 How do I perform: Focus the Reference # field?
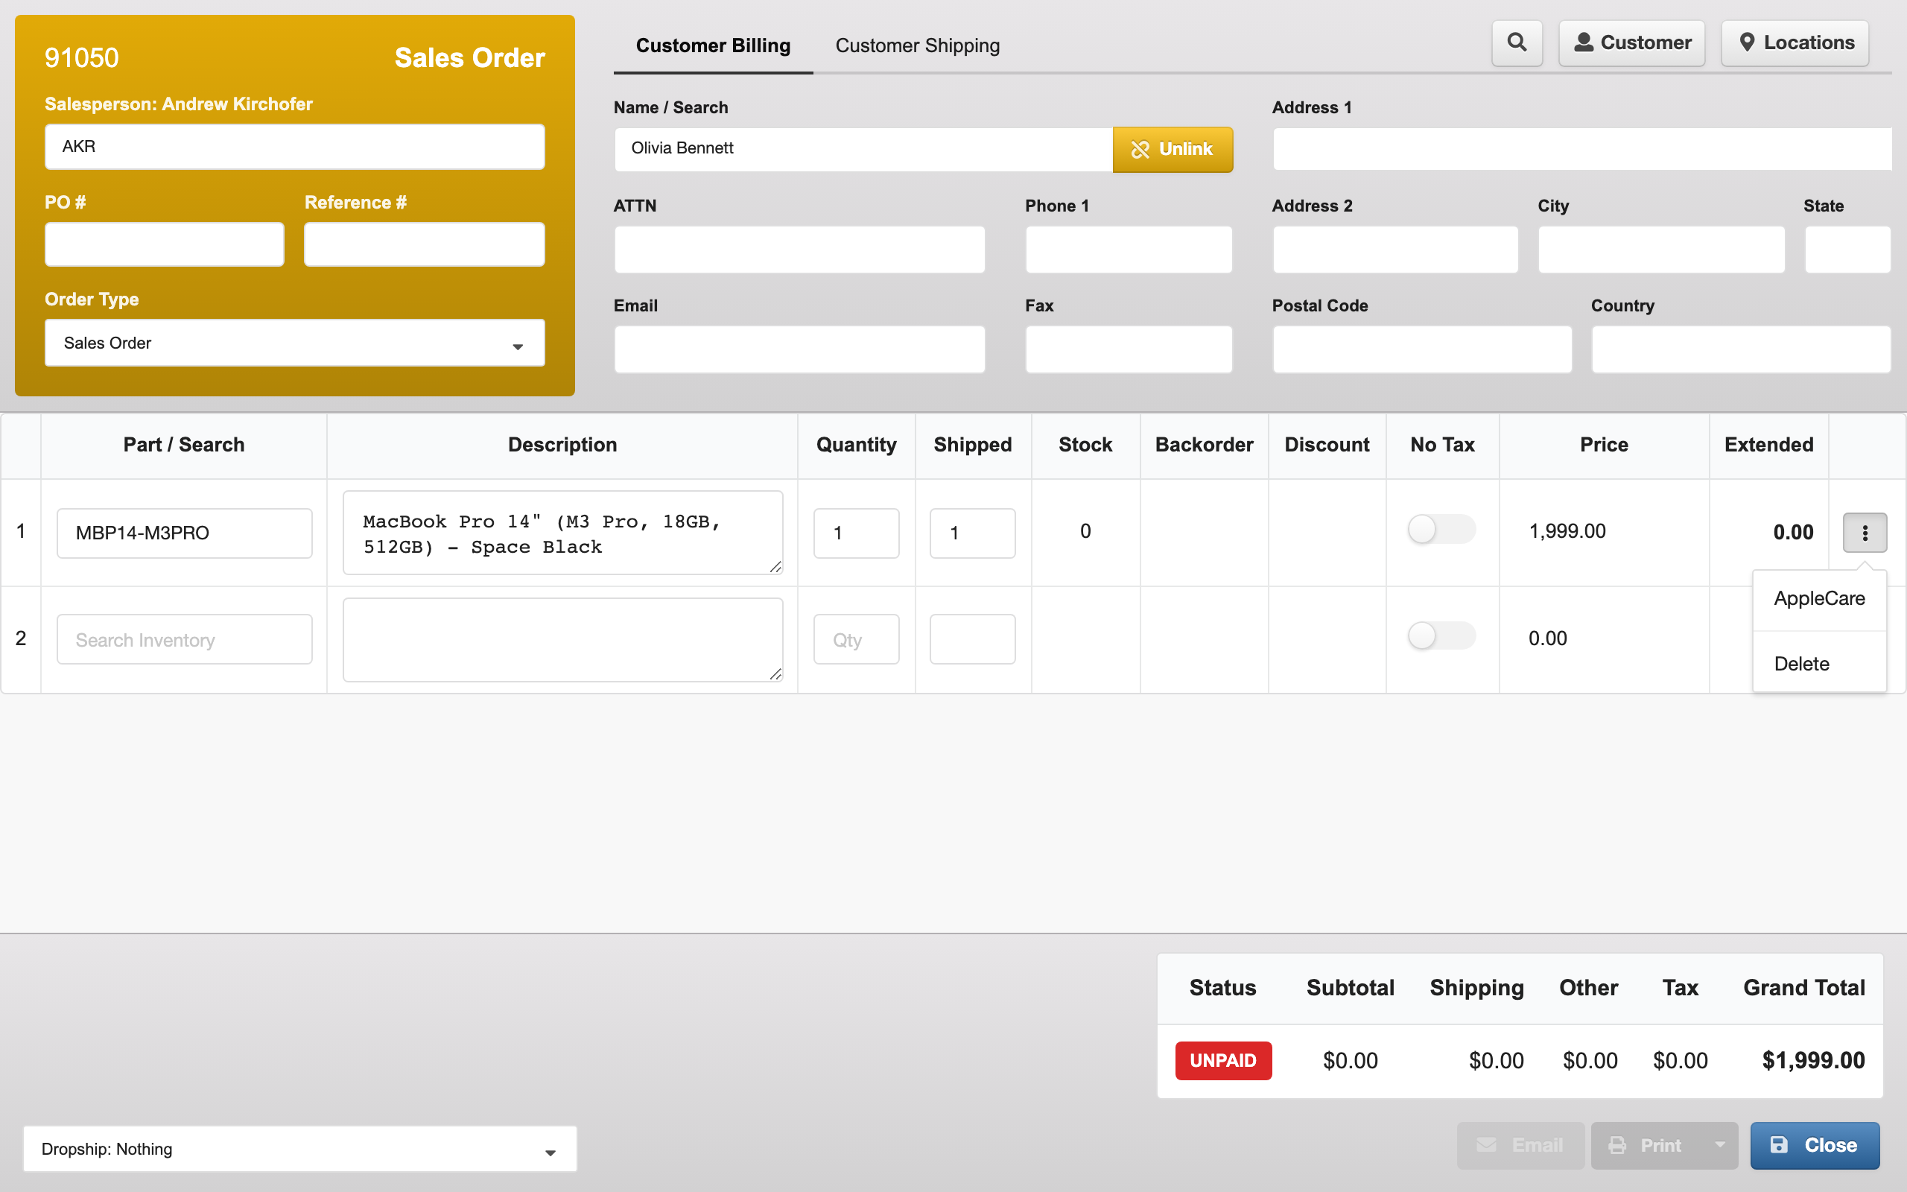coord(424,244)
